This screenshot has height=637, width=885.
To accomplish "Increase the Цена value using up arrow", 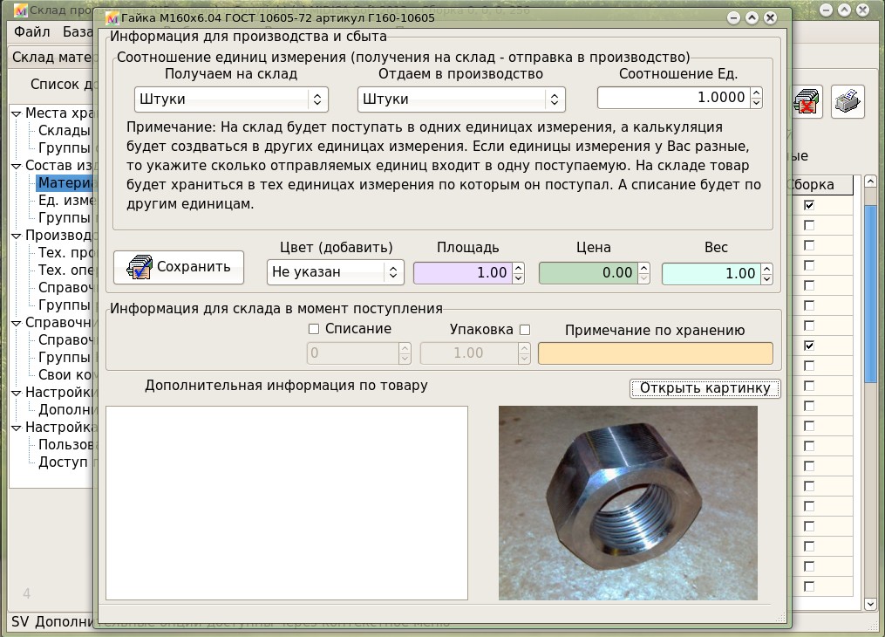I will pos(644,268).
